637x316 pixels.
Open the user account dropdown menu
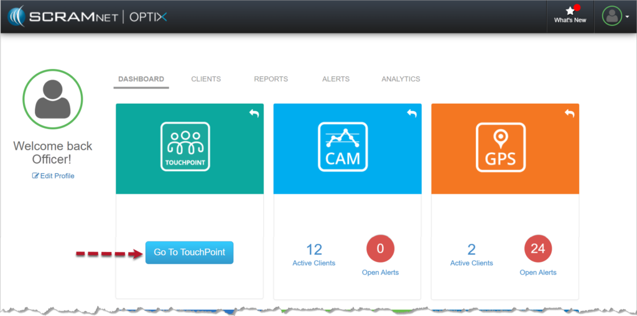tap(616, 17)
